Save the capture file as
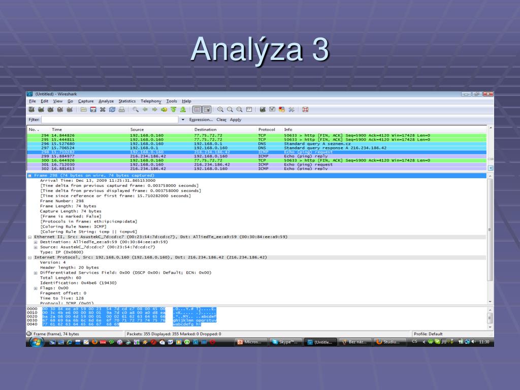520x390 pixels. click(x=93, y=110)
